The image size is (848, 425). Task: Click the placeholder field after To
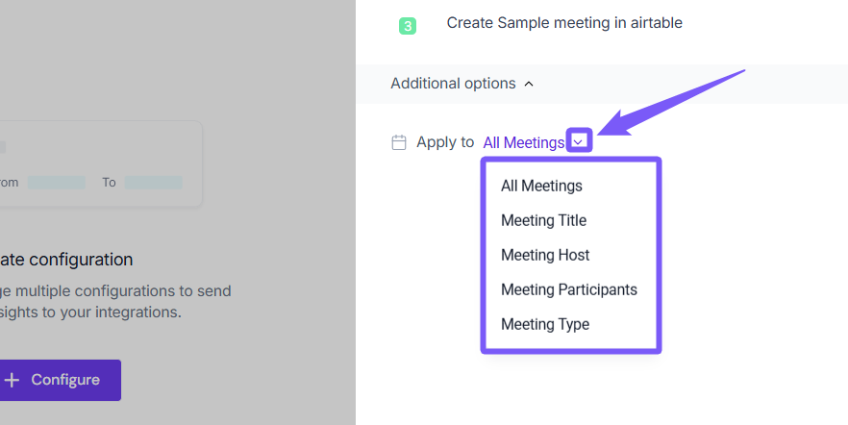[x=153, y=183]
